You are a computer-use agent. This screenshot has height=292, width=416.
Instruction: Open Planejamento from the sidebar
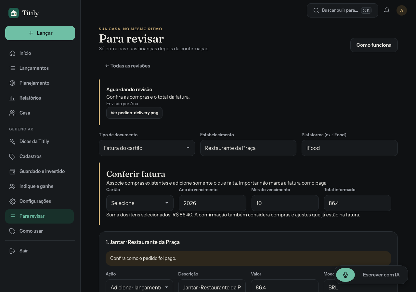click(x=40, y=83)
